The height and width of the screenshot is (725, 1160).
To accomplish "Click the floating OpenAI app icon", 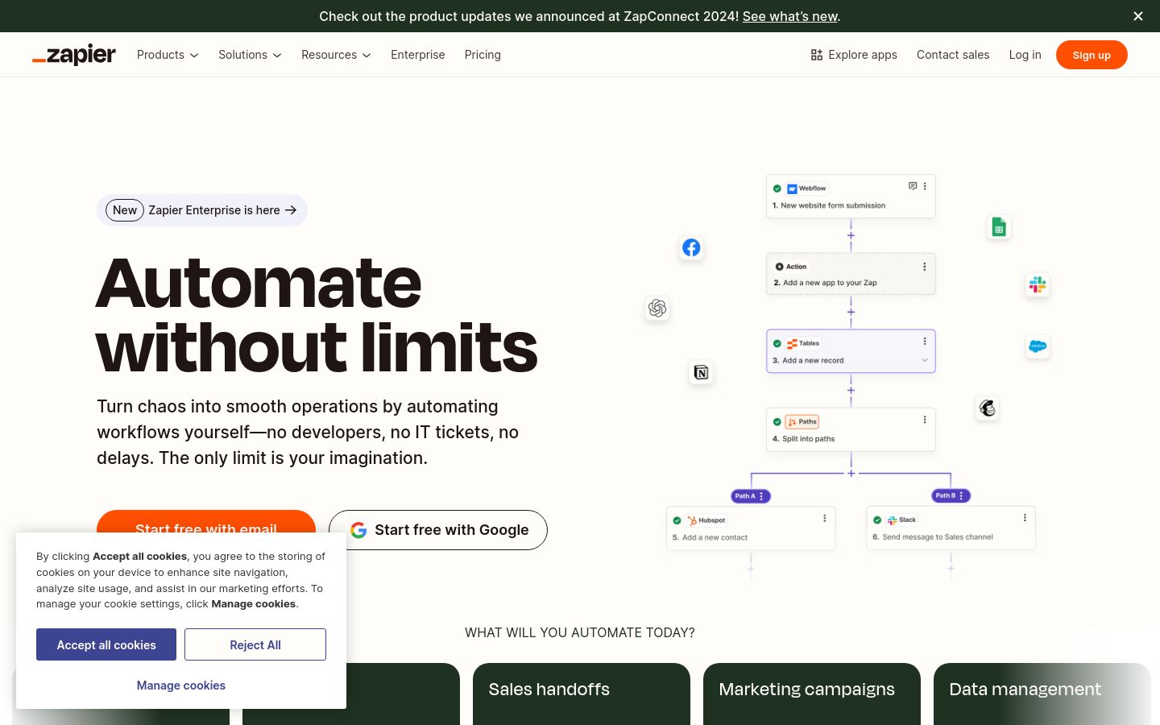I will point(657,308).
